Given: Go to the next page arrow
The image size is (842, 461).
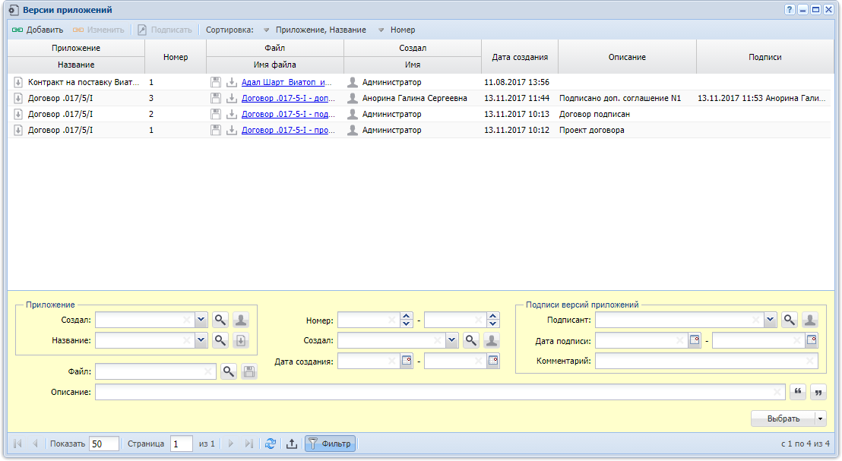Looking at the screenshot, I should [231, 444].
